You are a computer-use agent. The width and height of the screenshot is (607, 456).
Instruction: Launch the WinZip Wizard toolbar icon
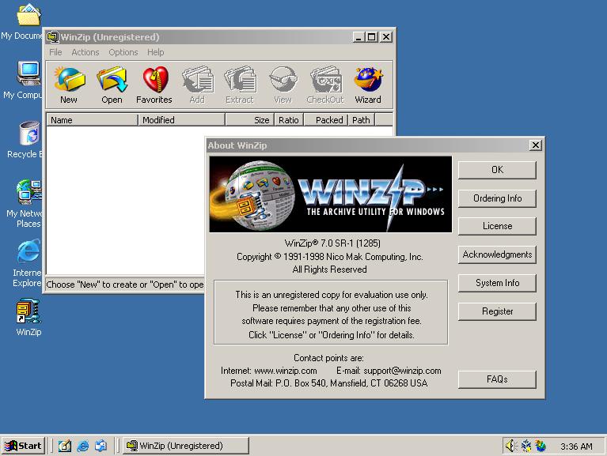pos(368,85)
